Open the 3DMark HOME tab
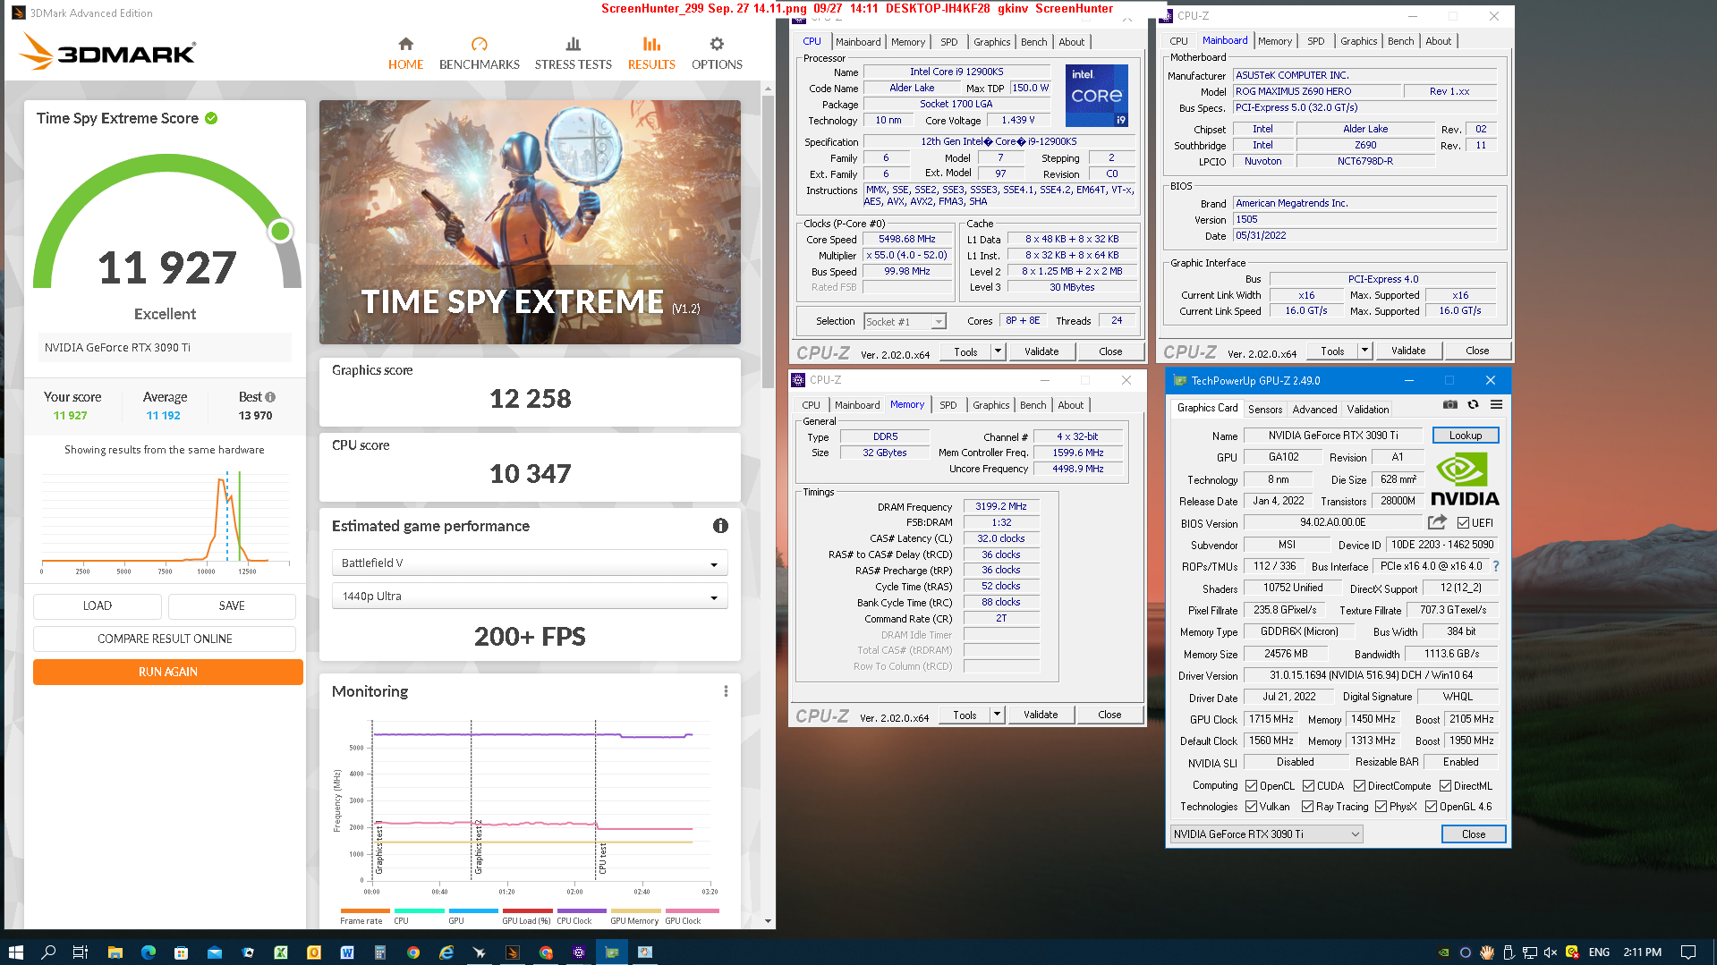1717x965 pixels. [405, 54]
